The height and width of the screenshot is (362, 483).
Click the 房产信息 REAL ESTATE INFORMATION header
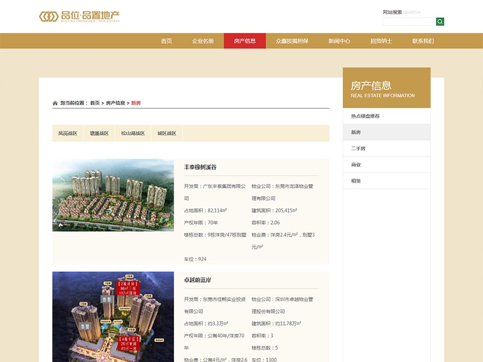386,88
